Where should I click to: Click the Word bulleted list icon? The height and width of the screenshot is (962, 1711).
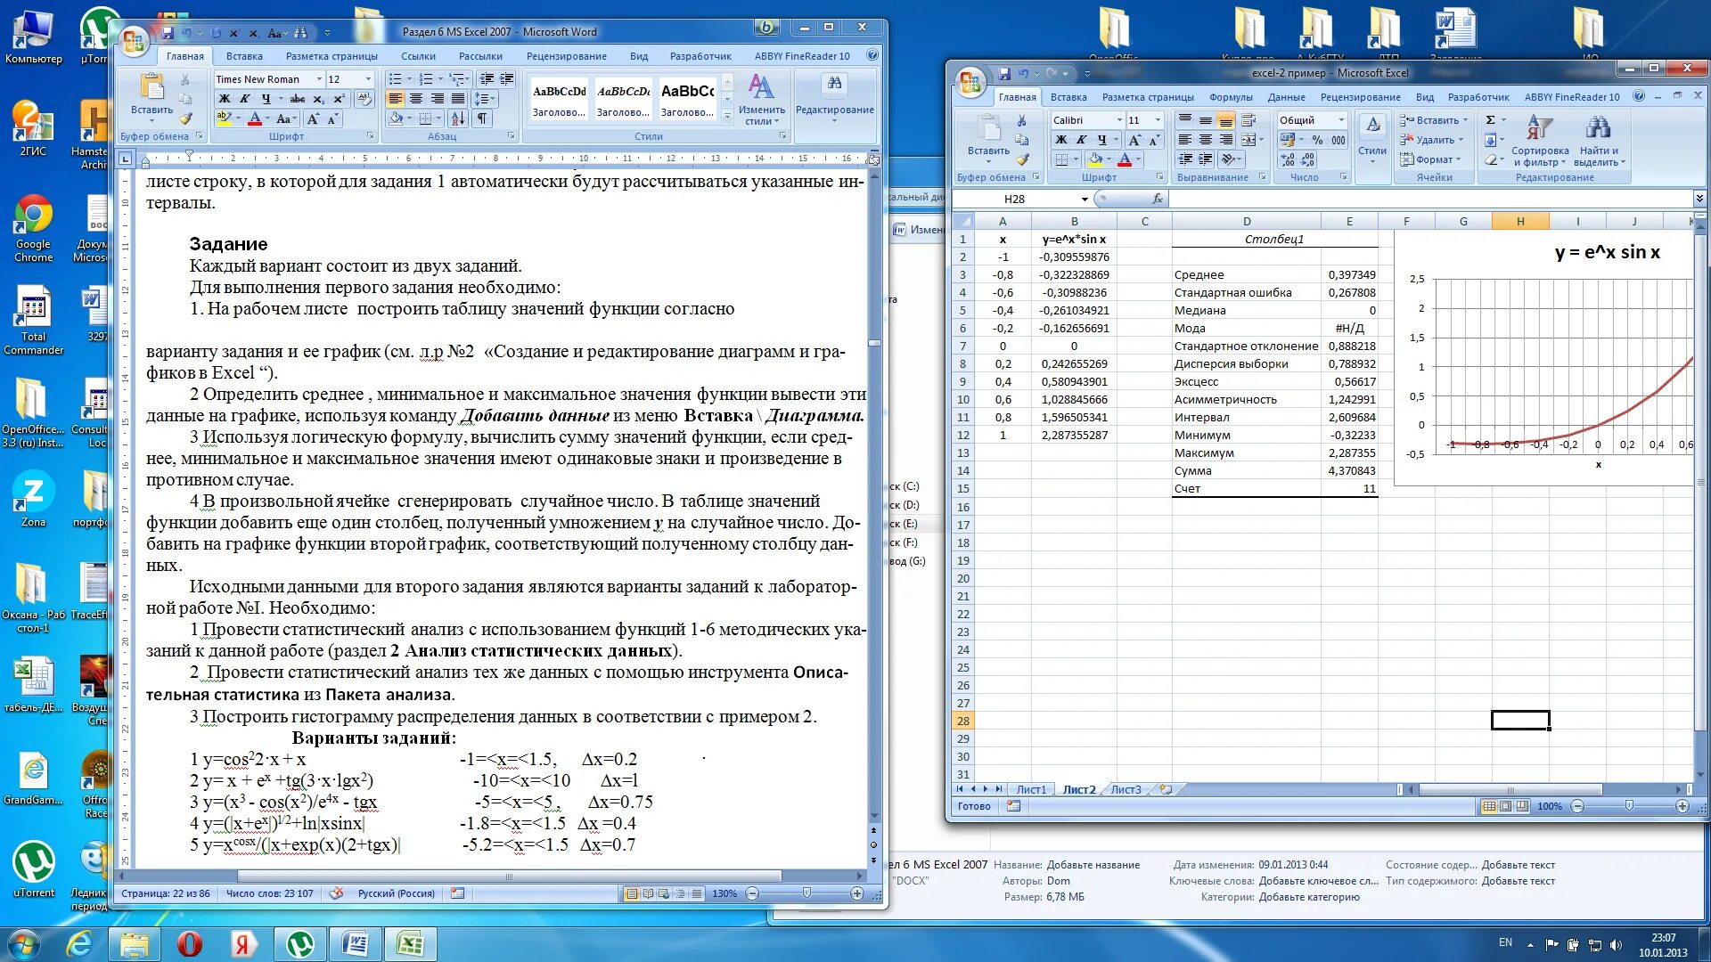point(396,79)
